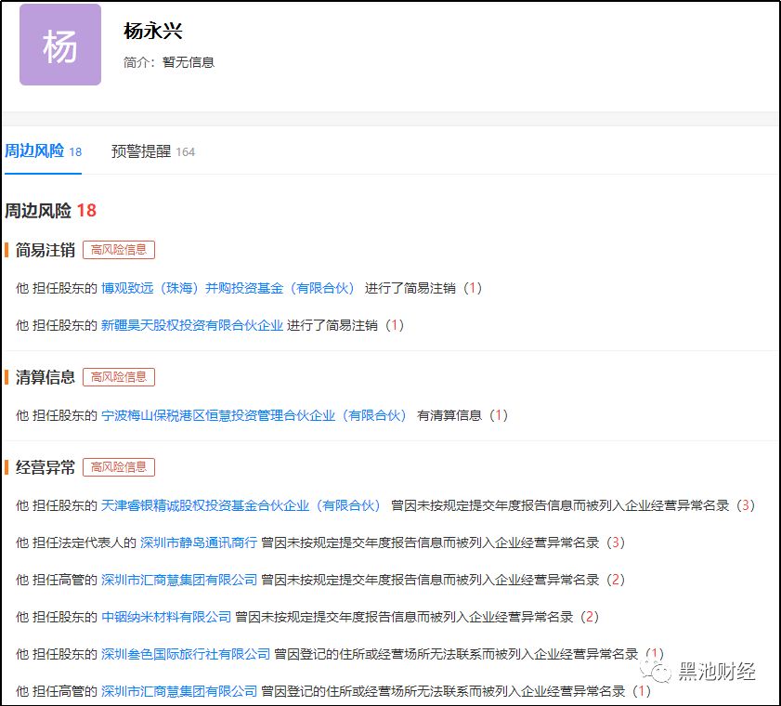This screenshot has height=706, width=781.
Task: Click the 简易注销 section heading
Action: tap(46, 250)
